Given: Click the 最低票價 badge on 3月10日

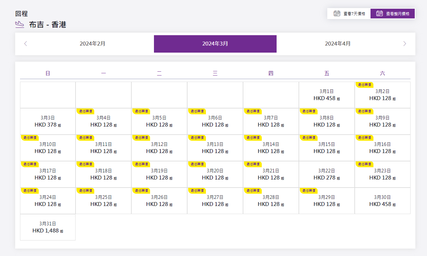Looking at the screenshot, I should [30, 138].
